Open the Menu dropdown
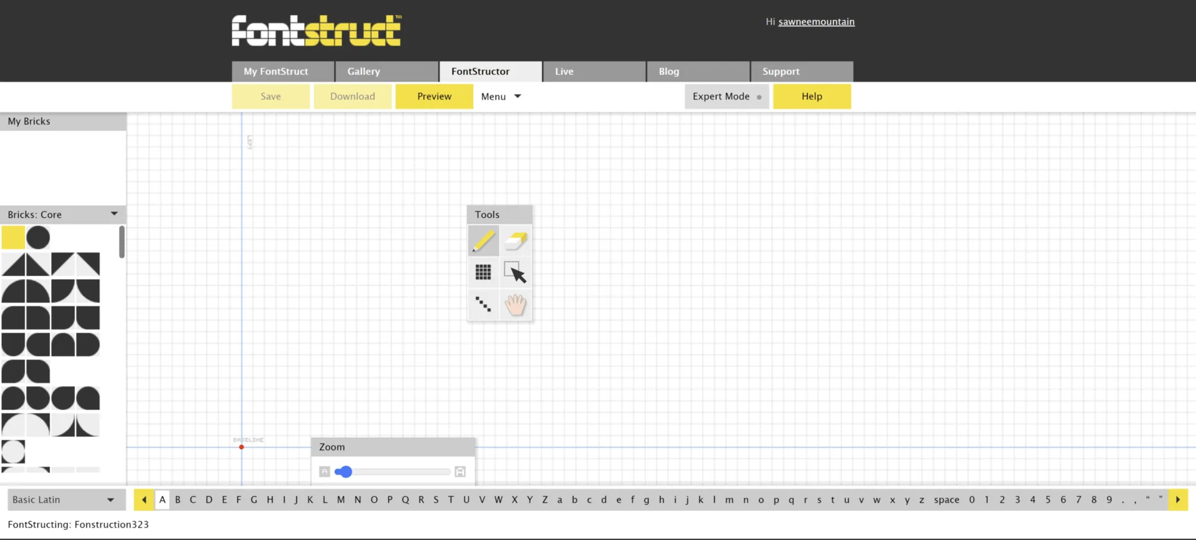The height and width of the screenshot is (540, 1196). tap(501, 97)
